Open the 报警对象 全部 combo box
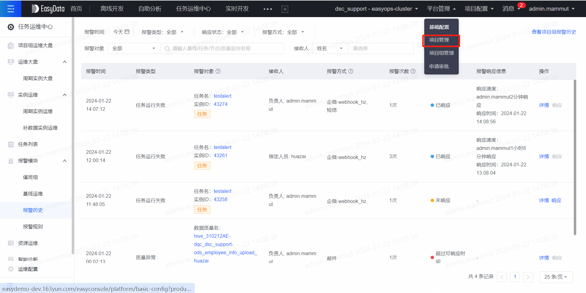Screen dimensions: 586x293 134,49
